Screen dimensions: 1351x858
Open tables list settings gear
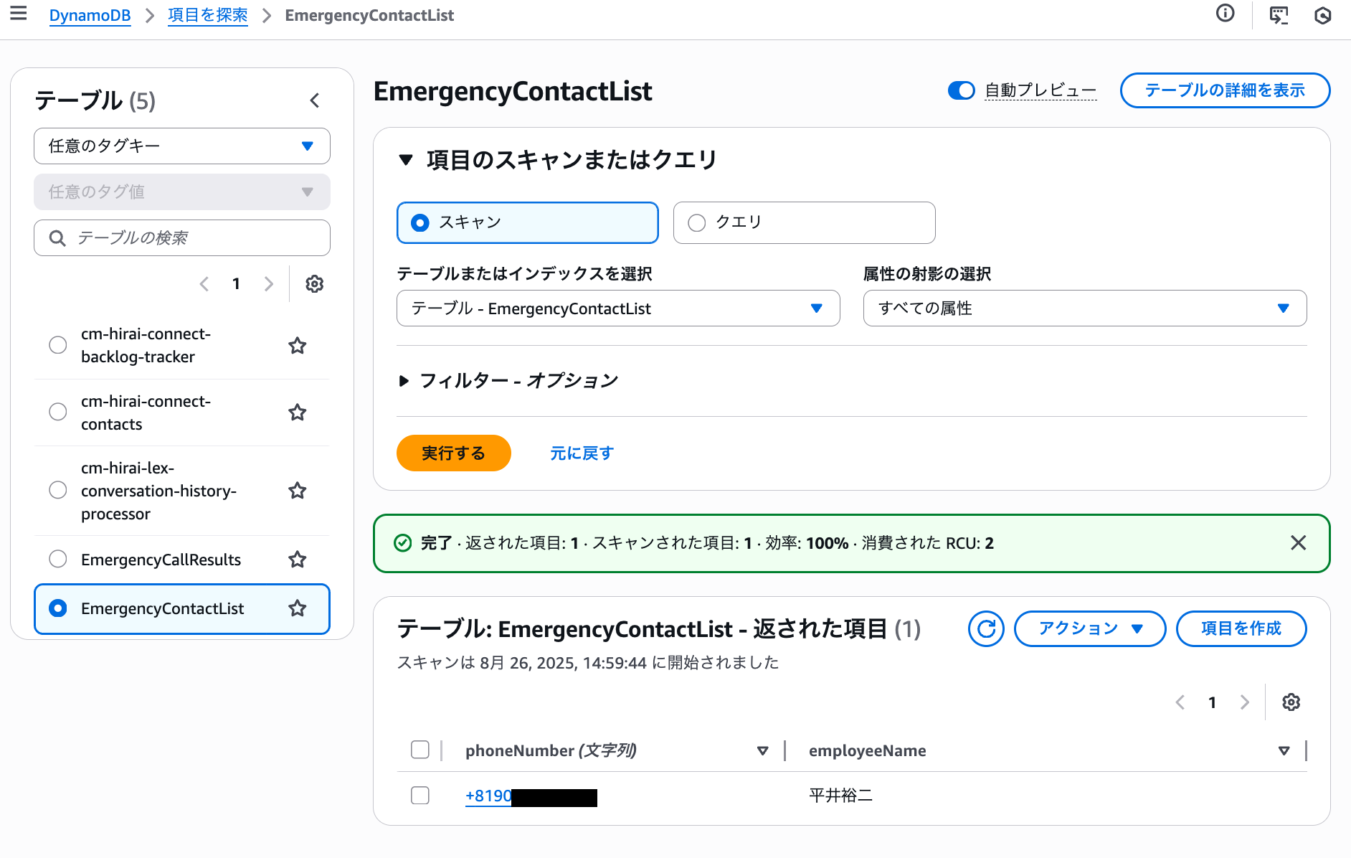(x=314, y=284)
